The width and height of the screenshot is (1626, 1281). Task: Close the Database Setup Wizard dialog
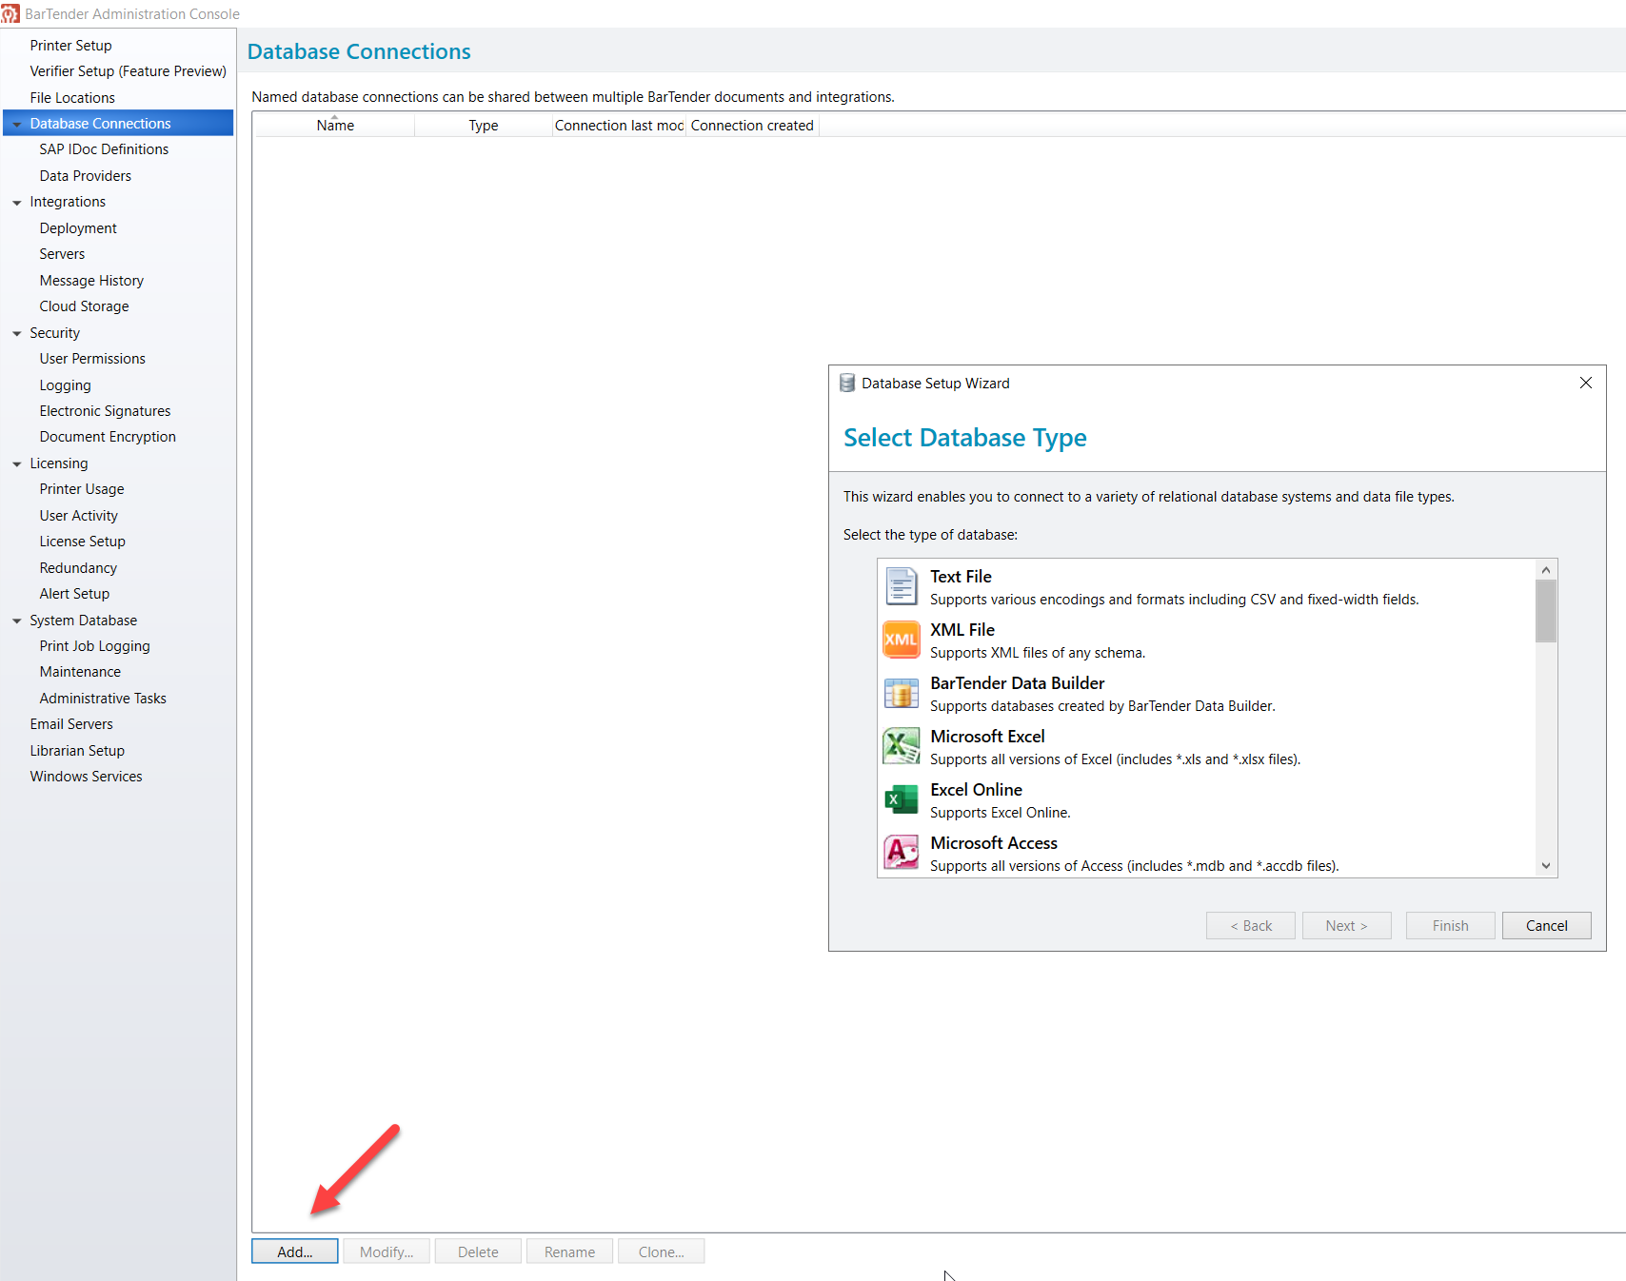click(x=1585, y=383)
